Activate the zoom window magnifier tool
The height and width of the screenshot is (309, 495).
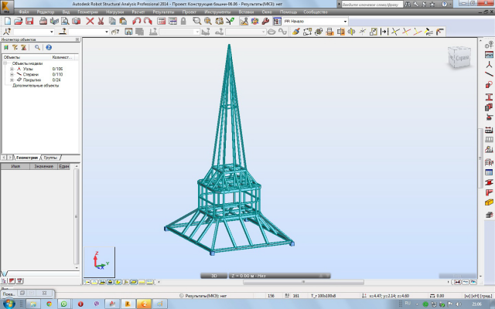(197, 22)
